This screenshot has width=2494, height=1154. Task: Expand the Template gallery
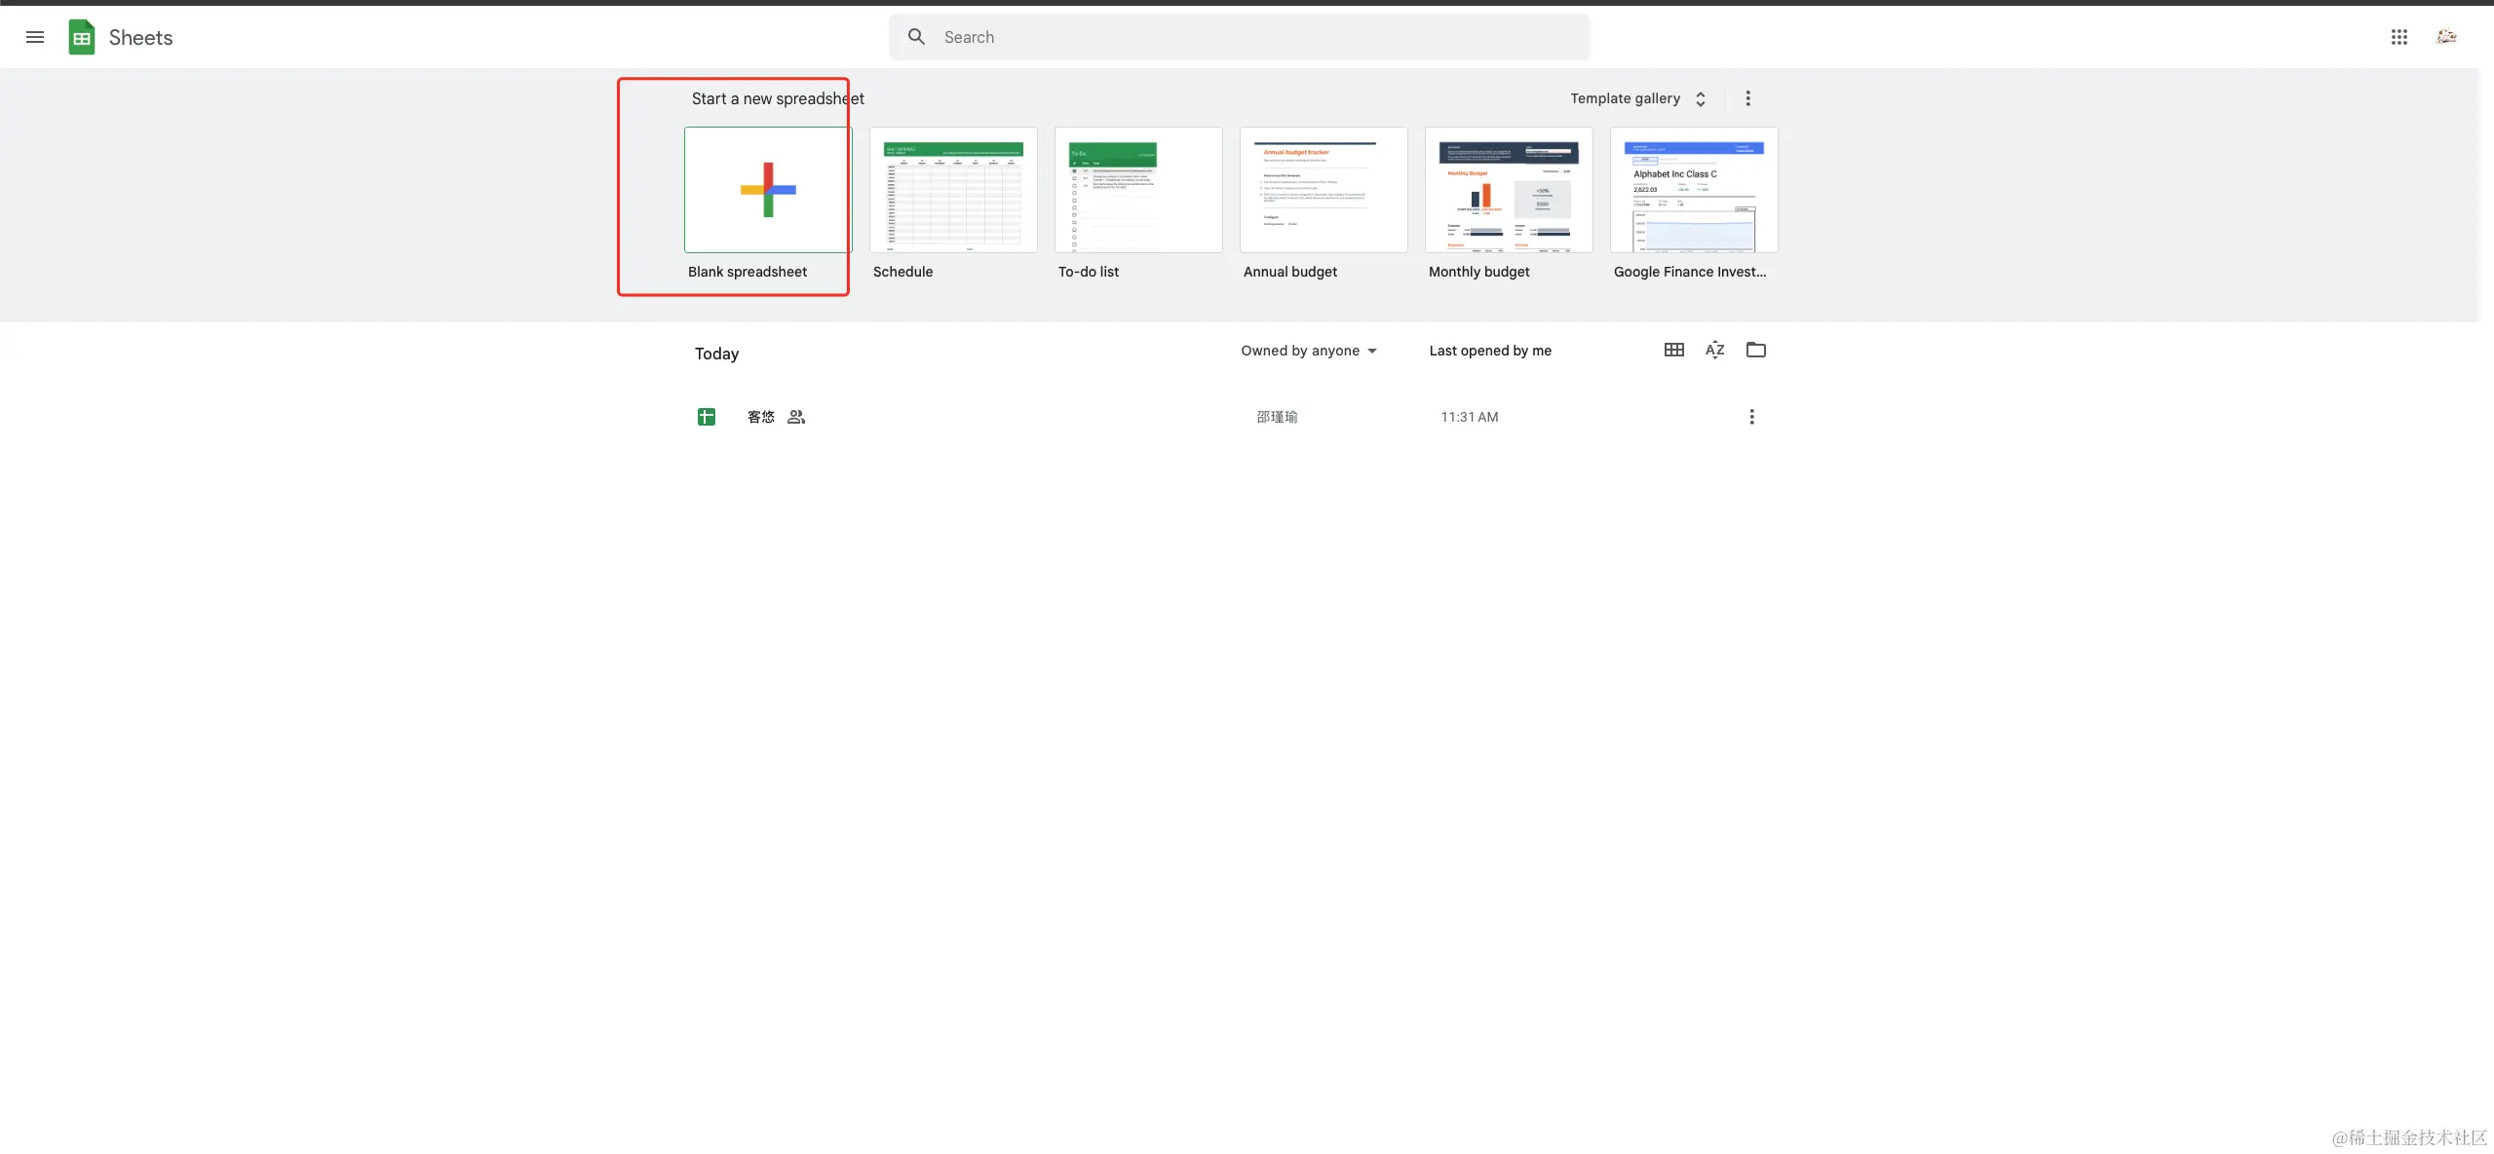(x=1637, y=98)
